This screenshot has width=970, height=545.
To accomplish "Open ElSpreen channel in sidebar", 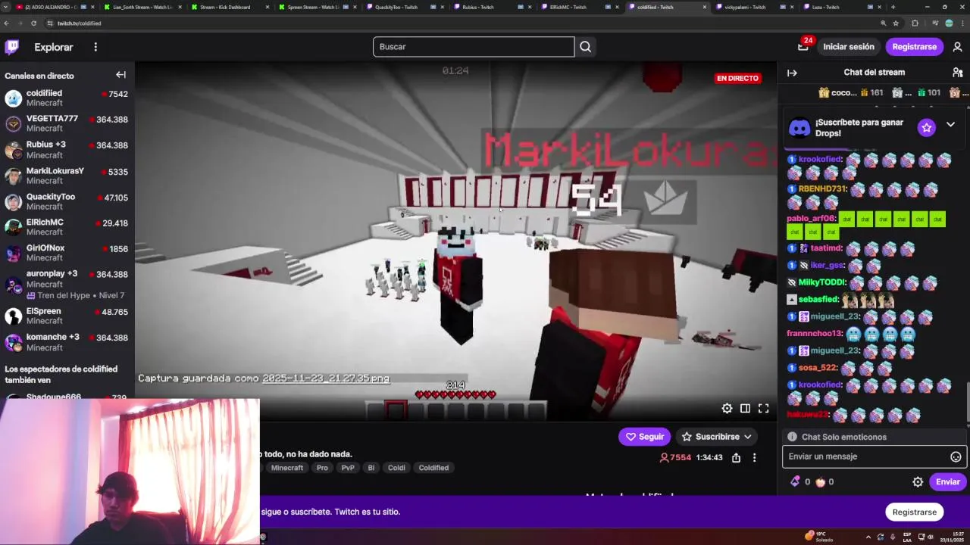I will pos(67,316).
